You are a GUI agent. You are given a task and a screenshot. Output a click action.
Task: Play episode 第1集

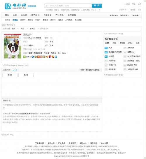click(10, 75)
